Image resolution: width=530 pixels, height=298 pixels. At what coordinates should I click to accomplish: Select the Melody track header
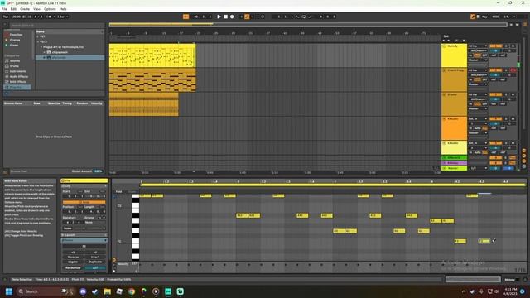(x=454, y=55)
